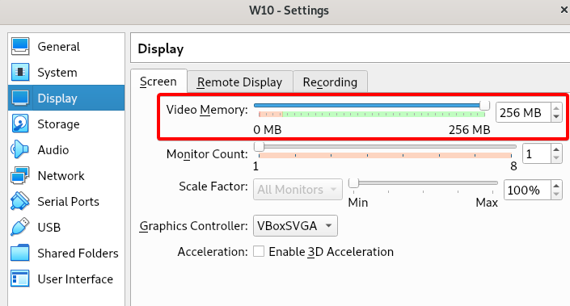Open the User Interface icon
Viewport: 570px width, 306px height.
20,279
